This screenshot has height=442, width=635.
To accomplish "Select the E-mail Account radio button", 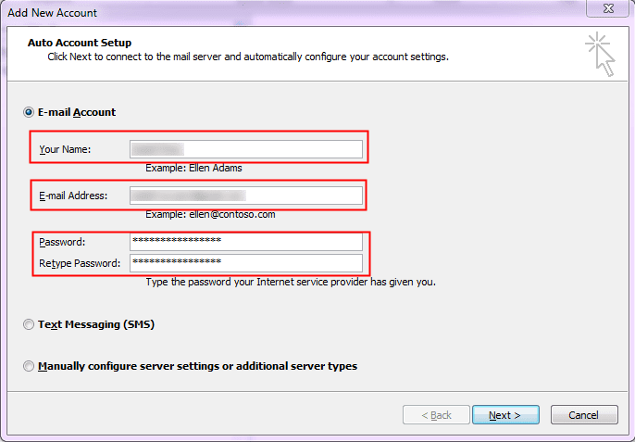I will [29, 112].
